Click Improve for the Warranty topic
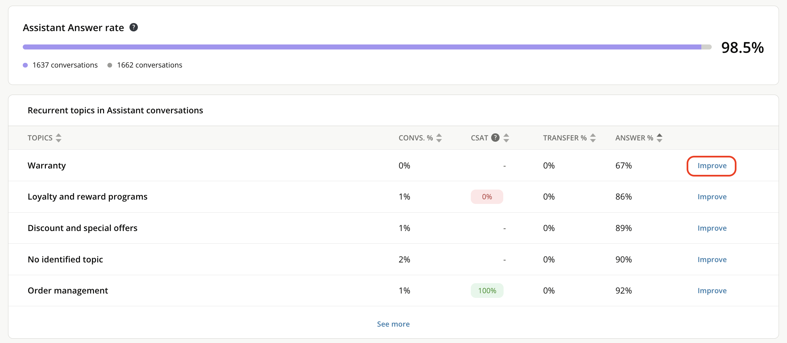This screenshot has height=343, width=787. [x=712, y=166]
